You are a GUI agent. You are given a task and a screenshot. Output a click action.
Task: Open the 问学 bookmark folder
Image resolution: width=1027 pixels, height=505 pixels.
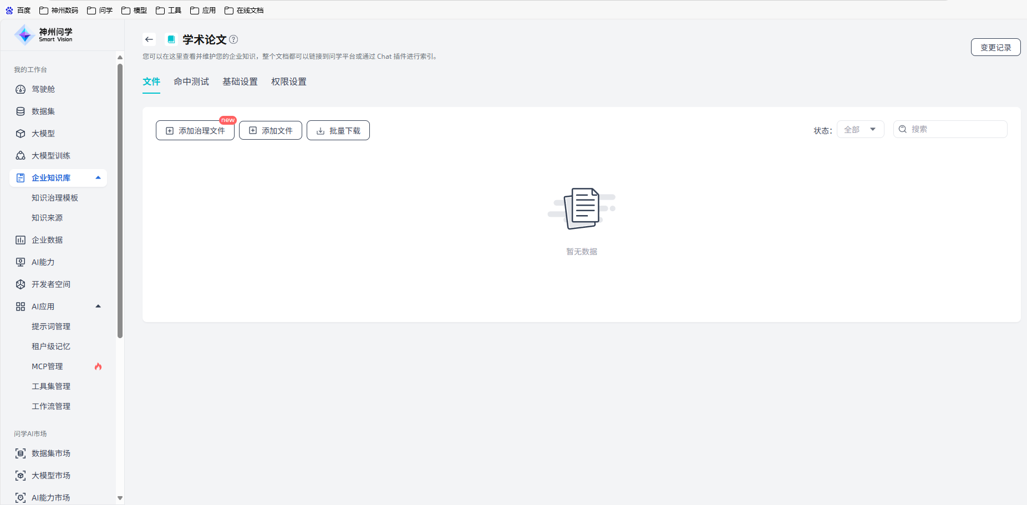100,11
